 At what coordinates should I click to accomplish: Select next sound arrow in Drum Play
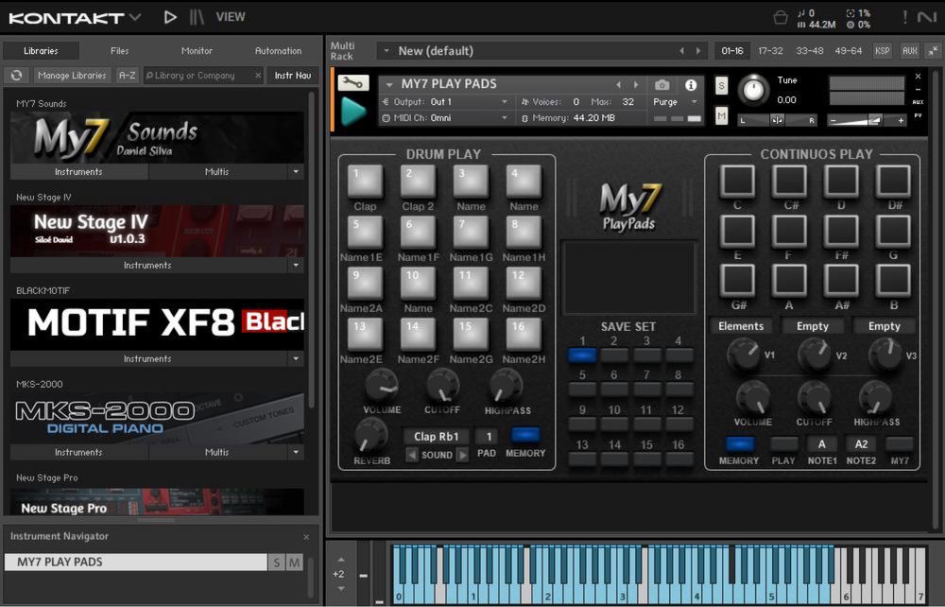coord(462,455)
